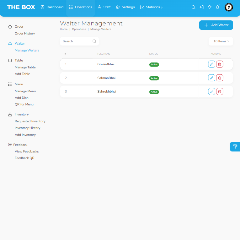
Task: Go to Home via breadcrumb link
Action: coord(64,29)
